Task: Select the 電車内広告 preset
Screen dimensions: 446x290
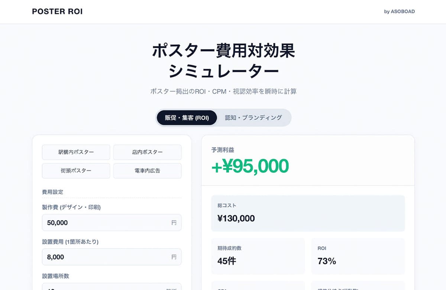Action: pyautogui.click(x=147, y=171)
